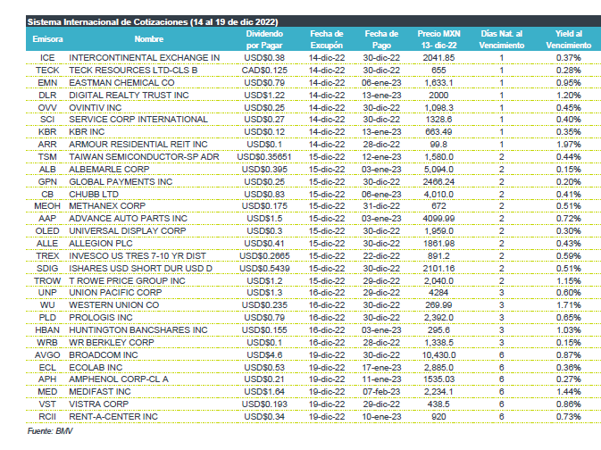
Task: Click the 'Yield al Vencimiento' column header
Action: (569, 39)
